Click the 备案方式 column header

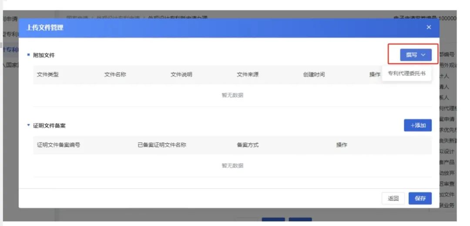pos(248,145)
